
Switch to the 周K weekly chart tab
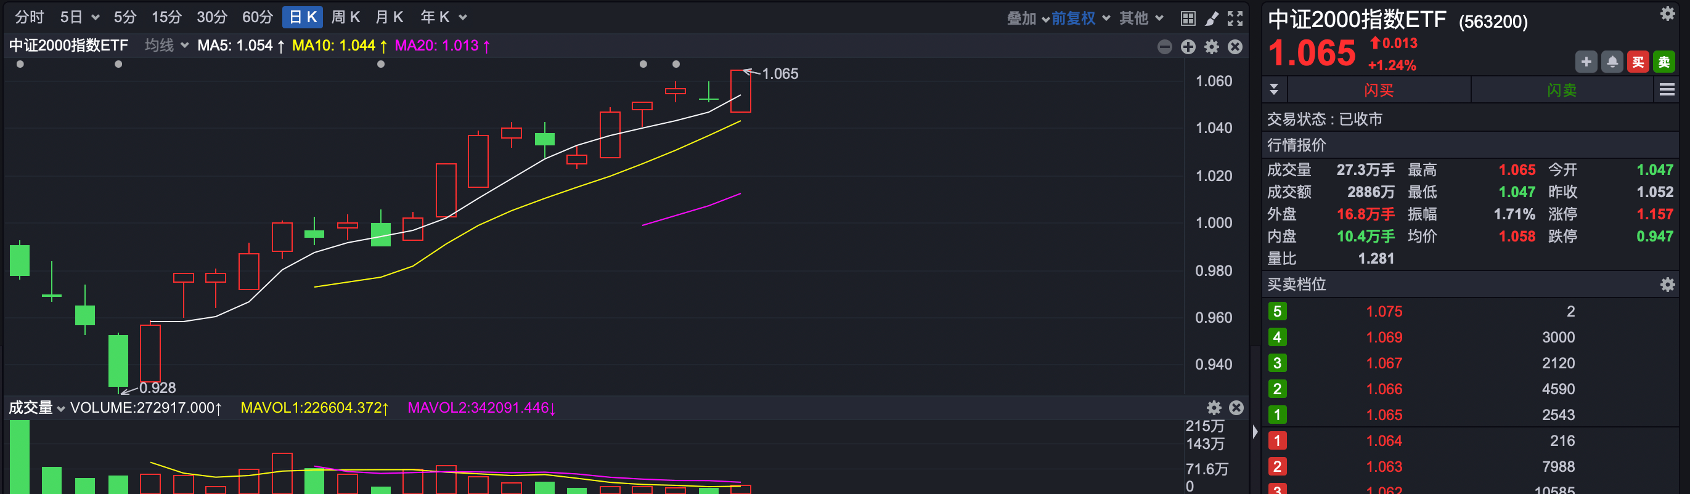(x=345, y=17)
